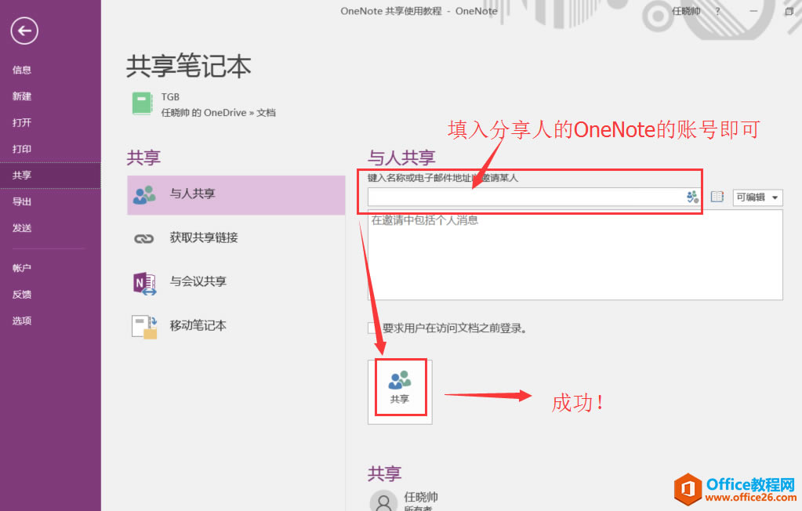This screenshot has height=511, width=802.
Task: Open the 可编辑 permission dropdown
Action: click(757, 198)
